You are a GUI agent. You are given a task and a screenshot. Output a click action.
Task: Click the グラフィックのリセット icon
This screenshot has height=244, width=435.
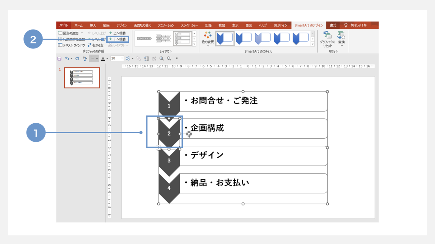coord(328,35)
